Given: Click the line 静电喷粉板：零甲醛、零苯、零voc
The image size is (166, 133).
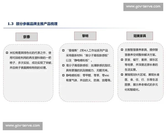Looking at the screenshot, I should 87,75.
